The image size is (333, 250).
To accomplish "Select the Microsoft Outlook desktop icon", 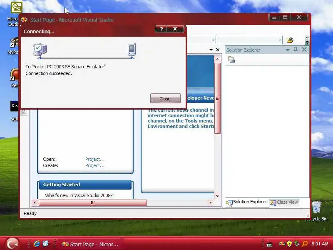I will point(16,7).
